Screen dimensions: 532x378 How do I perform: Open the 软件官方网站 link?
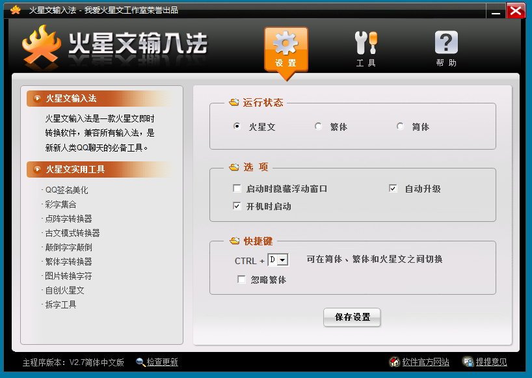tap(425, 362)
